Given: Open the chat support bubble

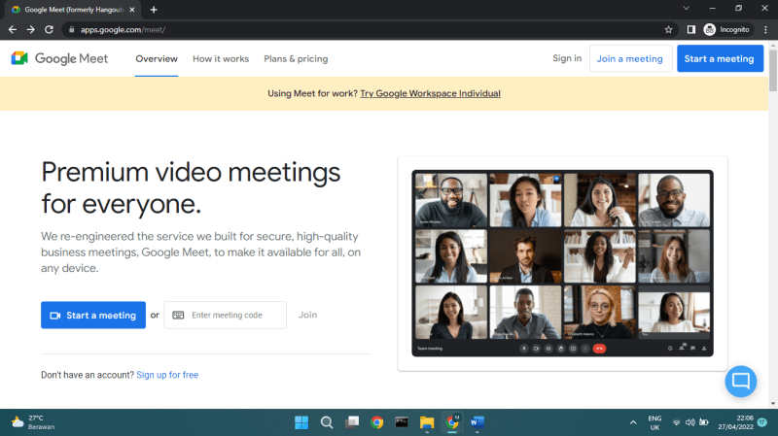Looking at the screenshot, I should click(741, 381).
